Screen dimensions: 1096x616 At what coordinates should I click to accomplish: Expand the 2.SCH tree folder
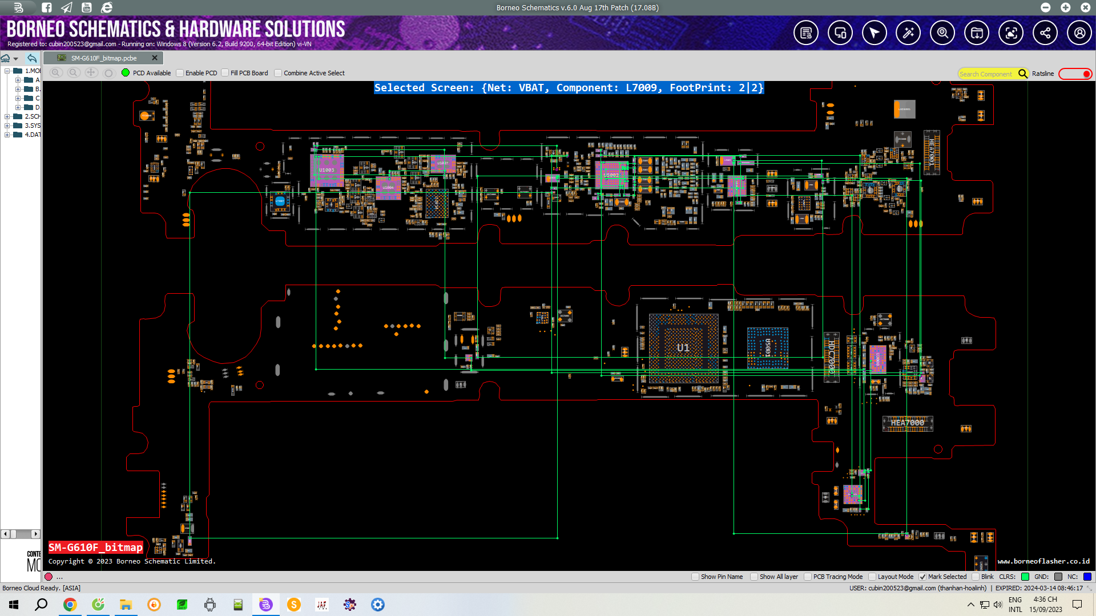[7, 116]
